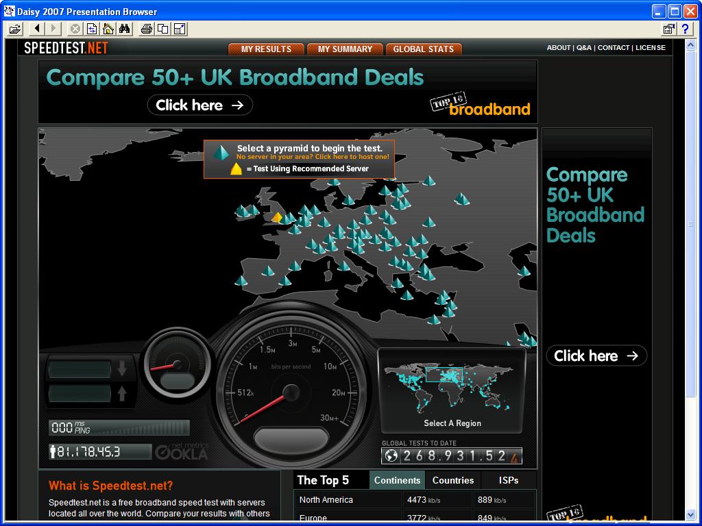This screenshot has width=702, height=526.
Task: Click the teal pyramid in the legend box
Action: click(x=220, y=153)
